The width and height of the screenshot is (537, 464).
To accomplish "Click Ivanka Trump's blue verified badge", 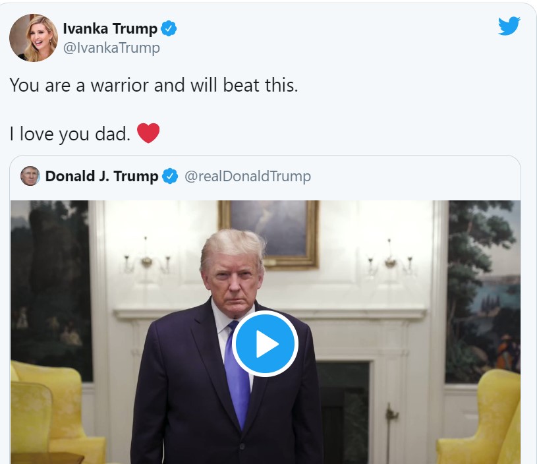I will (x=169, y=28).
